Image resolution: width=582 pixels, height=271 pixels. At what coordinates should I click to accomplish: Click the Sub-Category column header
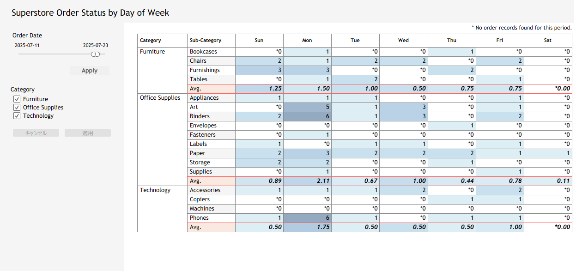pyautogui.click(x=206, y=41)
